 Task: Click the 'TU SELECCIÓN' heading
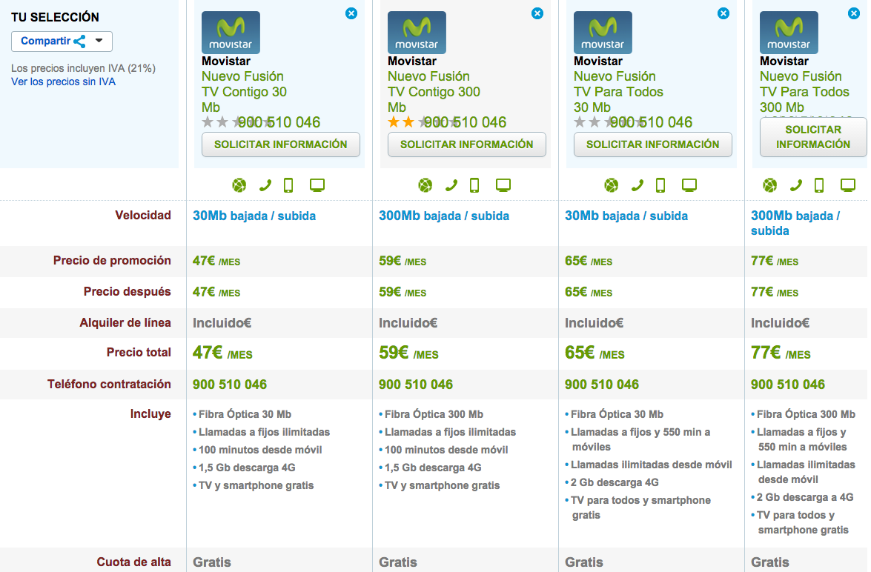(55, 17)
